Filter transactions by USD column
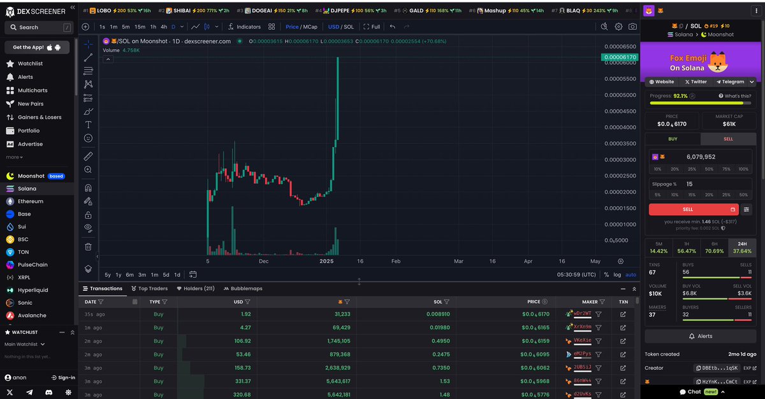Image resolution: width=765 pixels, height=399 pixels. pyautogui.click(x=247, y=302)
